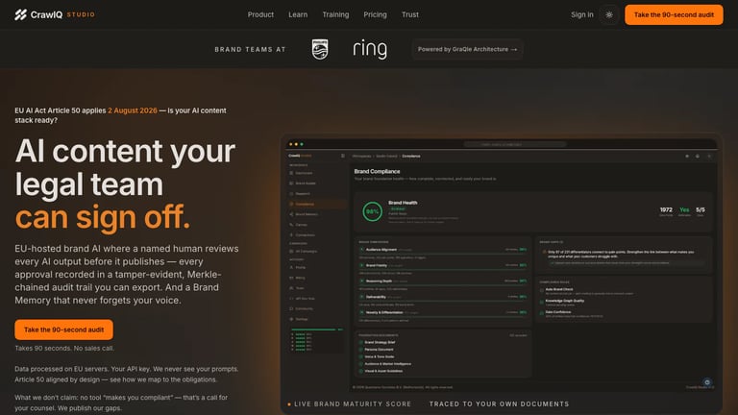Click the Sign in link

[x=582, y=14]
